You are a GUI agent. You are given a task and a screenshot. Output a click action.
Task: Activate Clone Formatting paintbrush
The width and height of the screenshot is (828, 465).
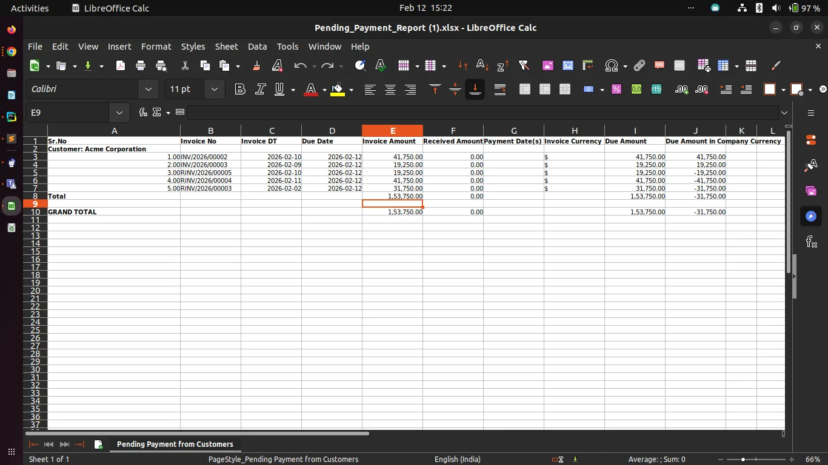pyautogui.click(x=256, y=66)
